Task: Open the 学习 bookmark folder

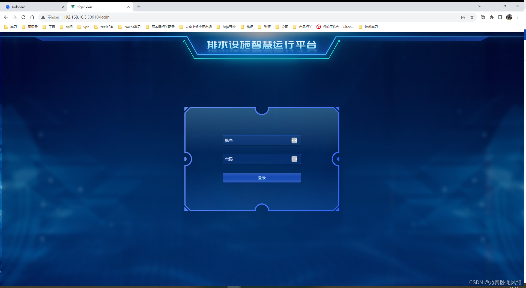Action: pyautogui.click(x=11, y=27)
